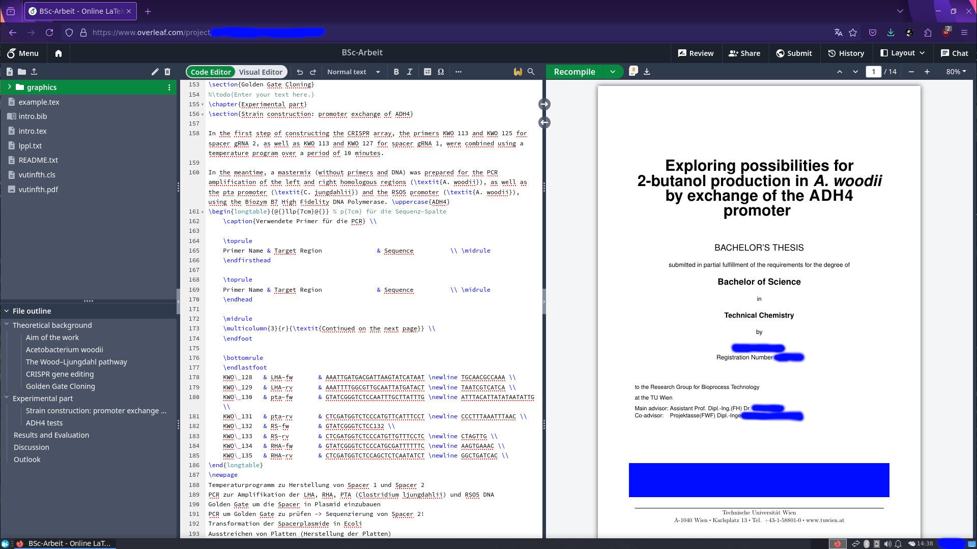Insert a table icon

[427, 72]
